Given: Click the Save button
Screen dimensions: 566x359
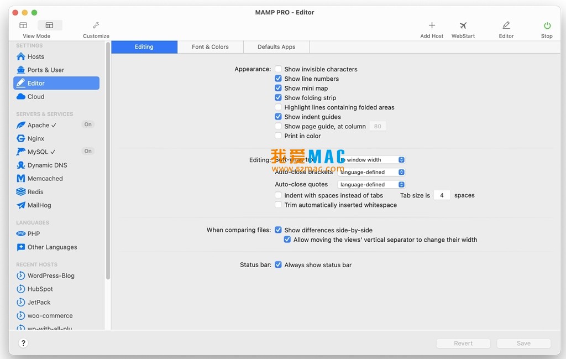Looking at the screenshot, I should pyautogui.click(x=524, y=344).
